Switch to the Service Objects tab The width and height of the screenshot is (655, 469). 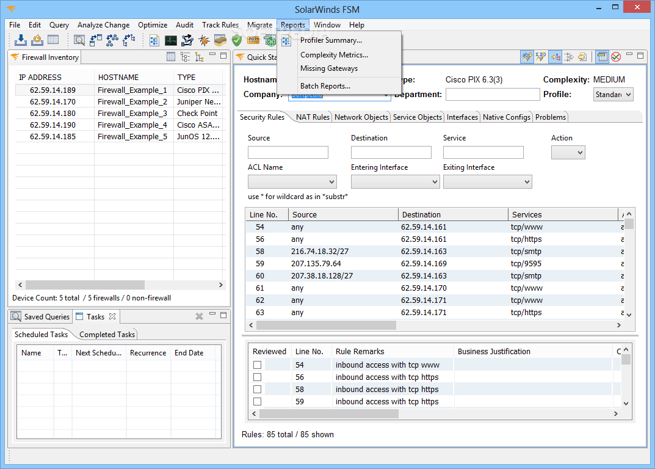(418, 117)
